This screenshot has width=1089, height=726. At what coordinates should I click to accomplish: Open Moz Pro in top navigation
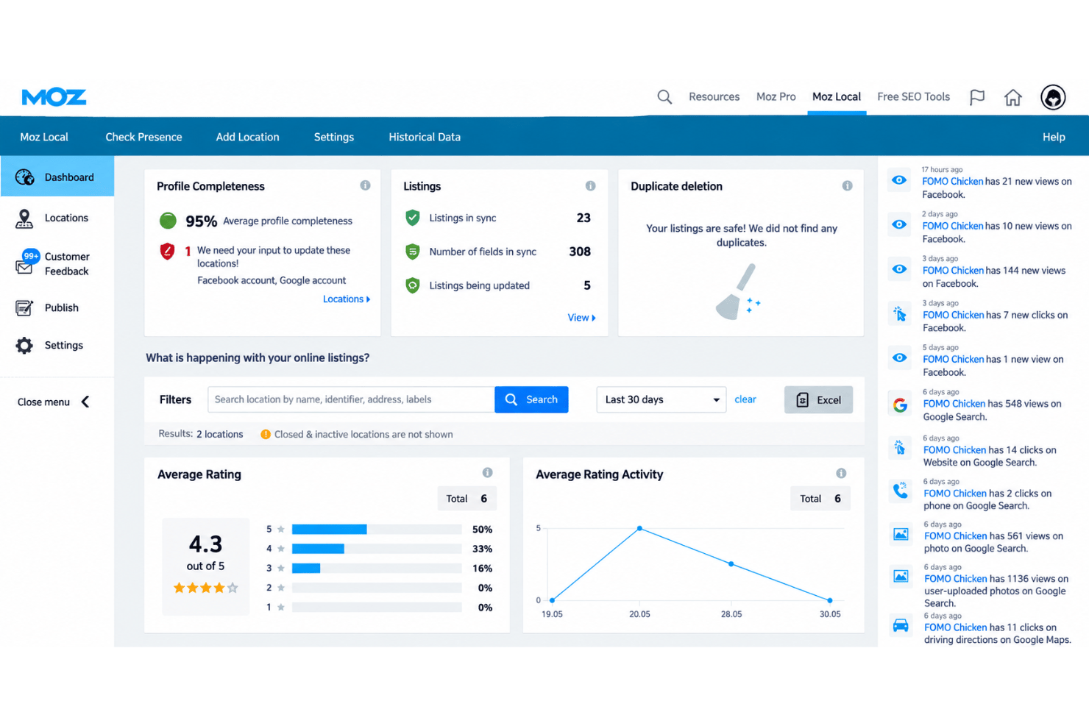tap(776, 97)
